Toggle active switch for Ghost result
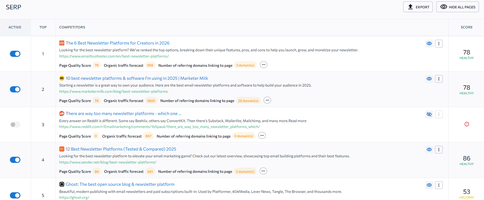The image size is (484, 200). click(15, 195)
